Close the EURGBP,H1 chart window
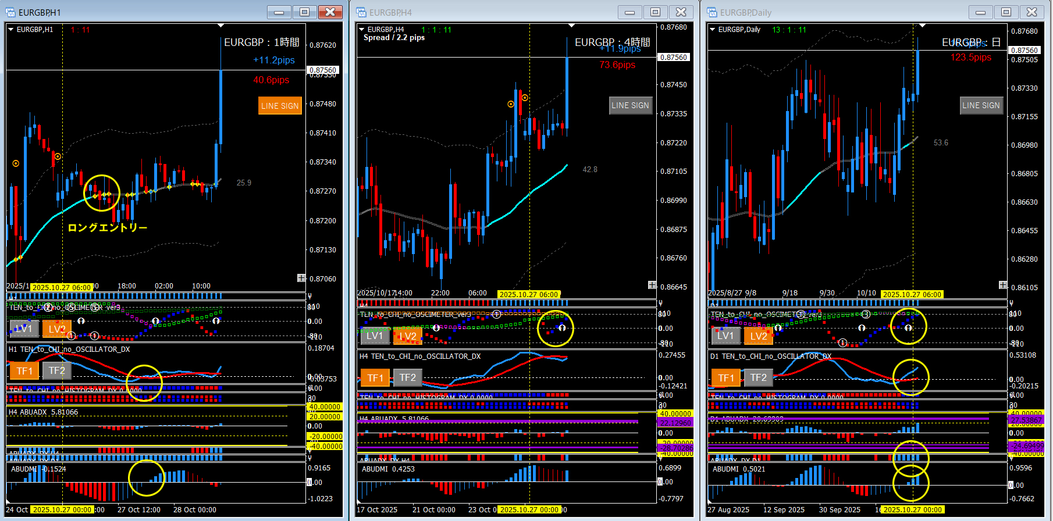 coord(330,12)
